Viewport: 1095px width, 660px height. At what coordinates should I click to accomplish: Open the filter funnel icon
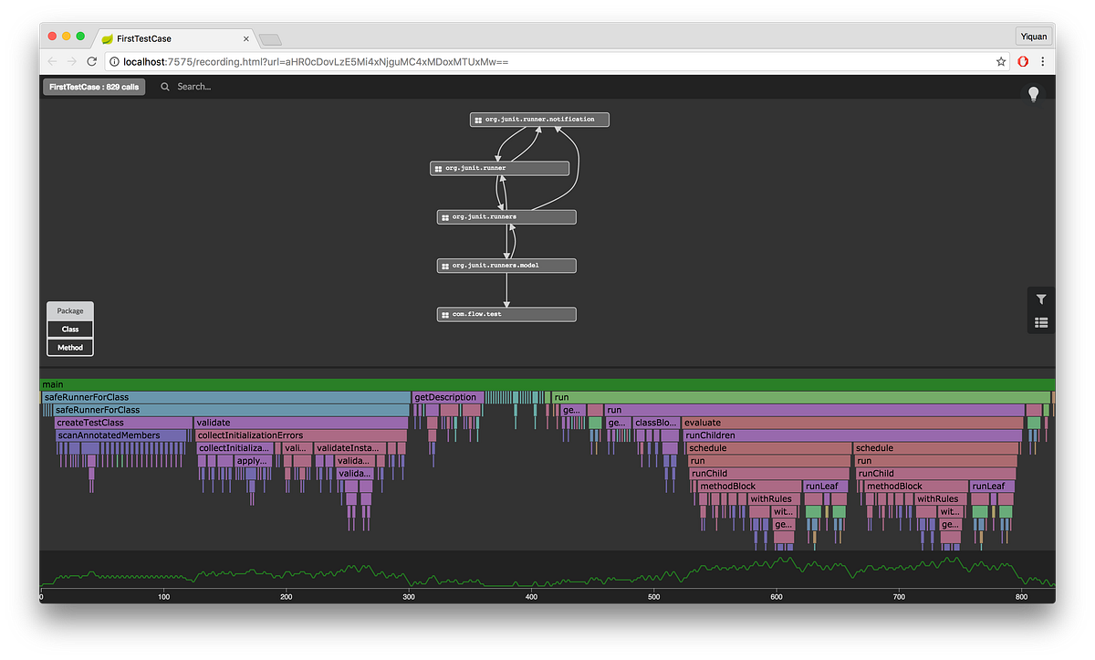(x=1041, y=299)
